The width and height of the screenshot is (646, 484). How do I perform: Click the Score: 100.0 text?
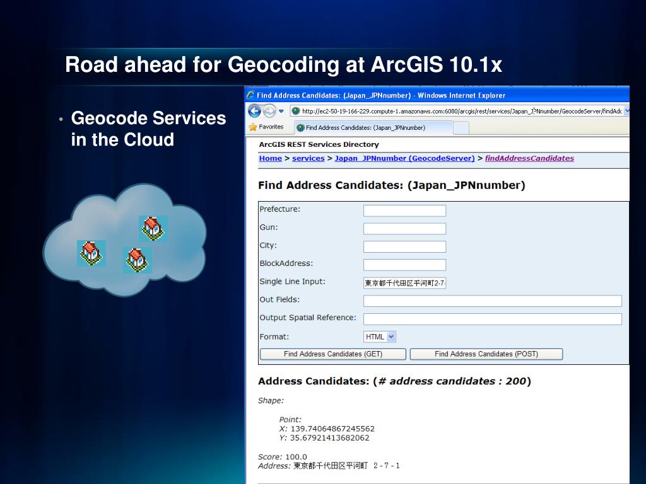coord(282,457)
